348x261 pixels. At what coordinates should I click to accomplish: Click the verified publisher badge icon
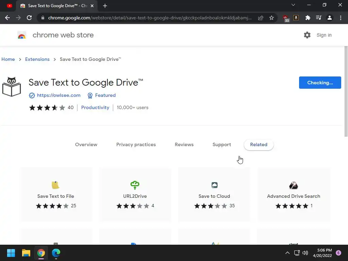click(x=32, y=95)
